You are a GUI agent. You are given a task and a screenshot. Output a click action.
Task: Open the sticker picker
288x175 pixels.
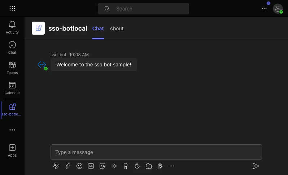click(x=102, y=166)
